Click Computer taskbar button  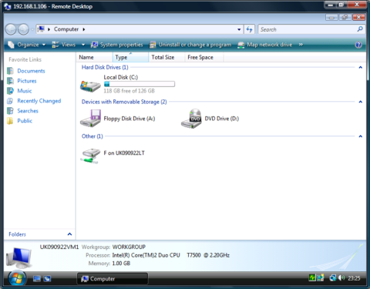(x=113, y=279)
